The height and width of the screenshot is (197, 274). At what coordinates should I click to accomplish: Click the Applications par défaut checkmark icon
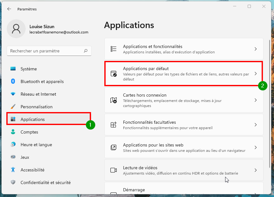114,74
